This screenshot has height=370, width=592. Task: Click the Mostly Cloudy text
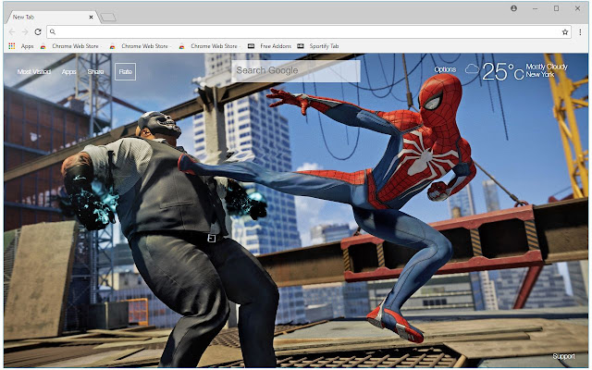point(547,67)
